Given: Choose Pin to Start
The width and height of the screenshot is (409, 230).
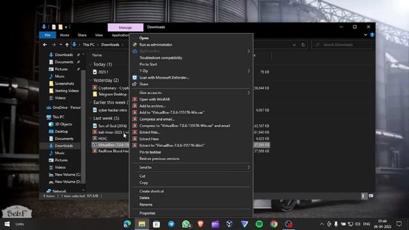Looking at the screenshot, I should click(x=148, y=65).
